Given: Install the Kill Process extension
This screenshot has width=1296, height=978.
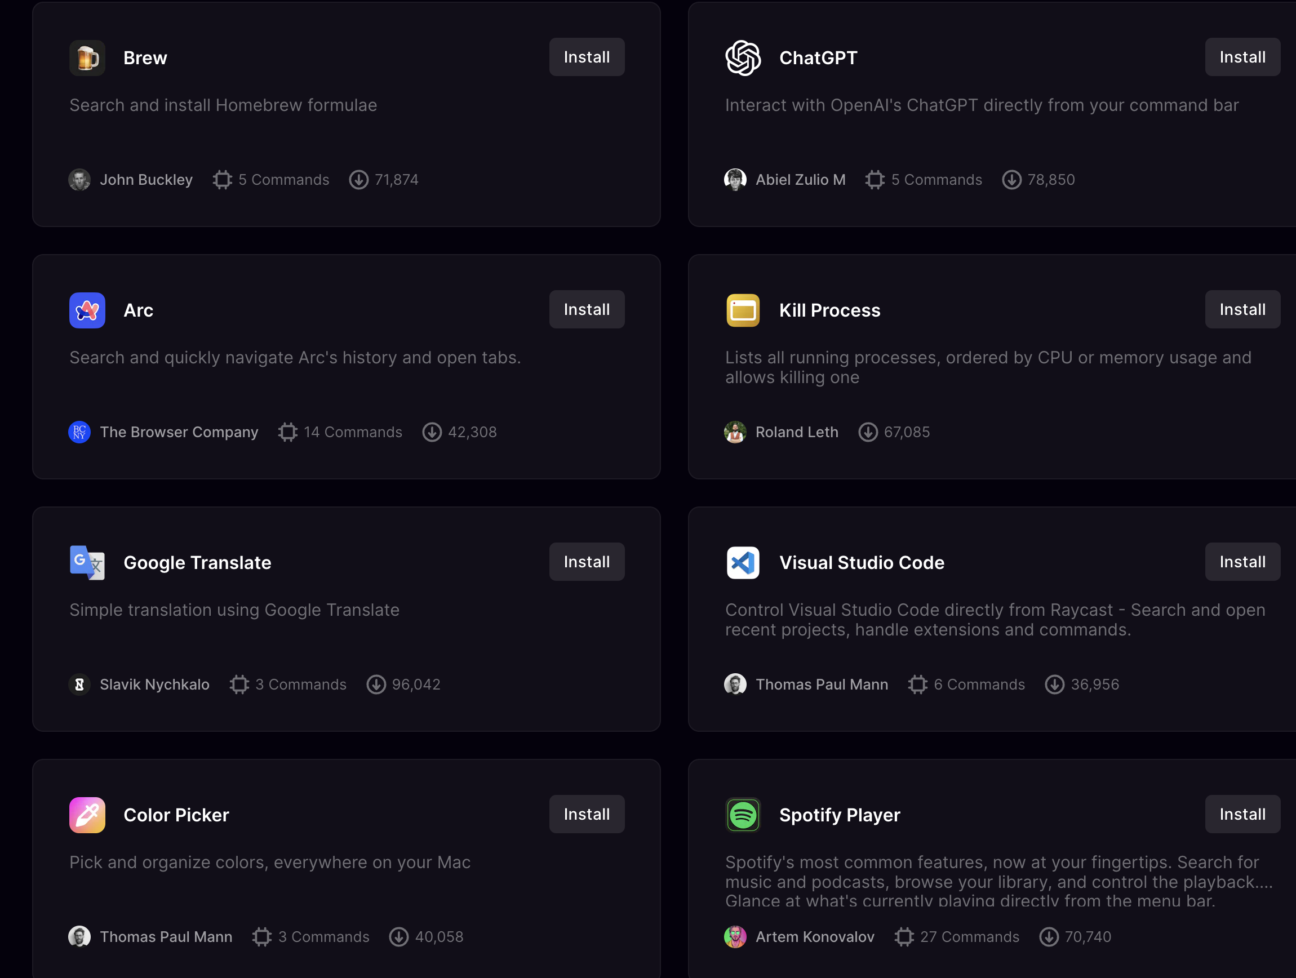Looking at the screenshot, I should point(1242,310).
